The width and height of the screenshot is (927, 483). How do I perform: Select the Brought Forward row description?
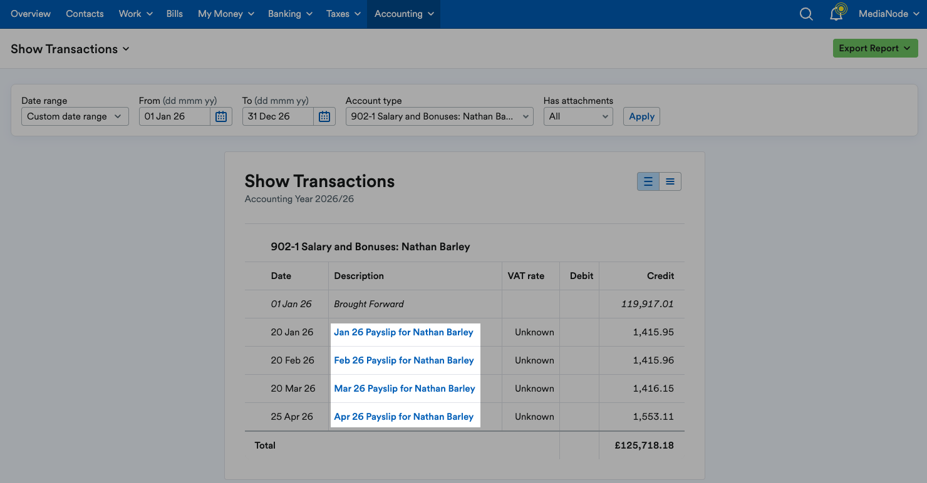(369, 304)
